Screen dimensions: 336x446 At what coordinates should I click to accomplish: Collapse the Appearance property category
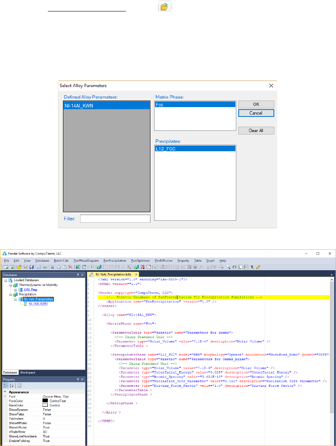click(x=5, y=392)
